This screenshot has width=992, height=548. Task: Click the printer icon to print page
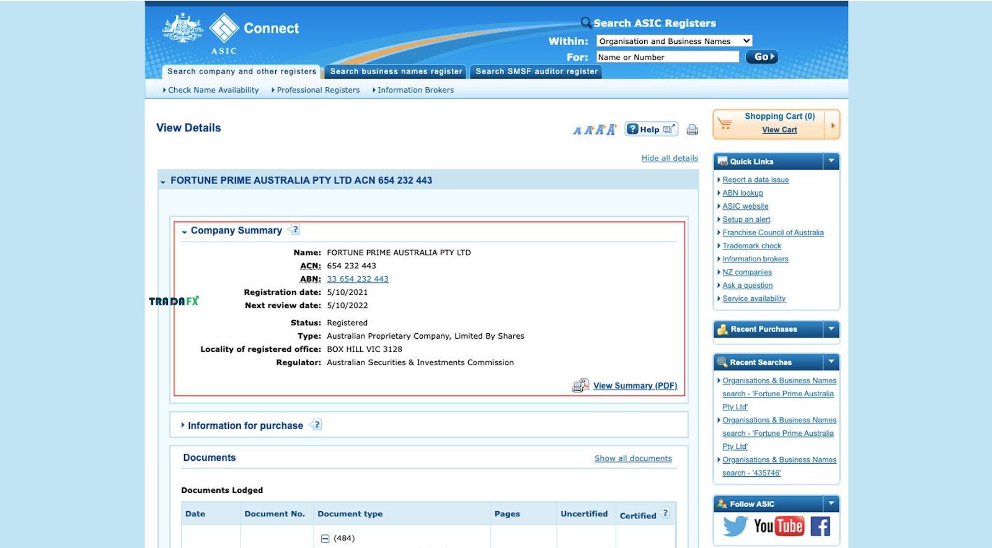[692, 130]
